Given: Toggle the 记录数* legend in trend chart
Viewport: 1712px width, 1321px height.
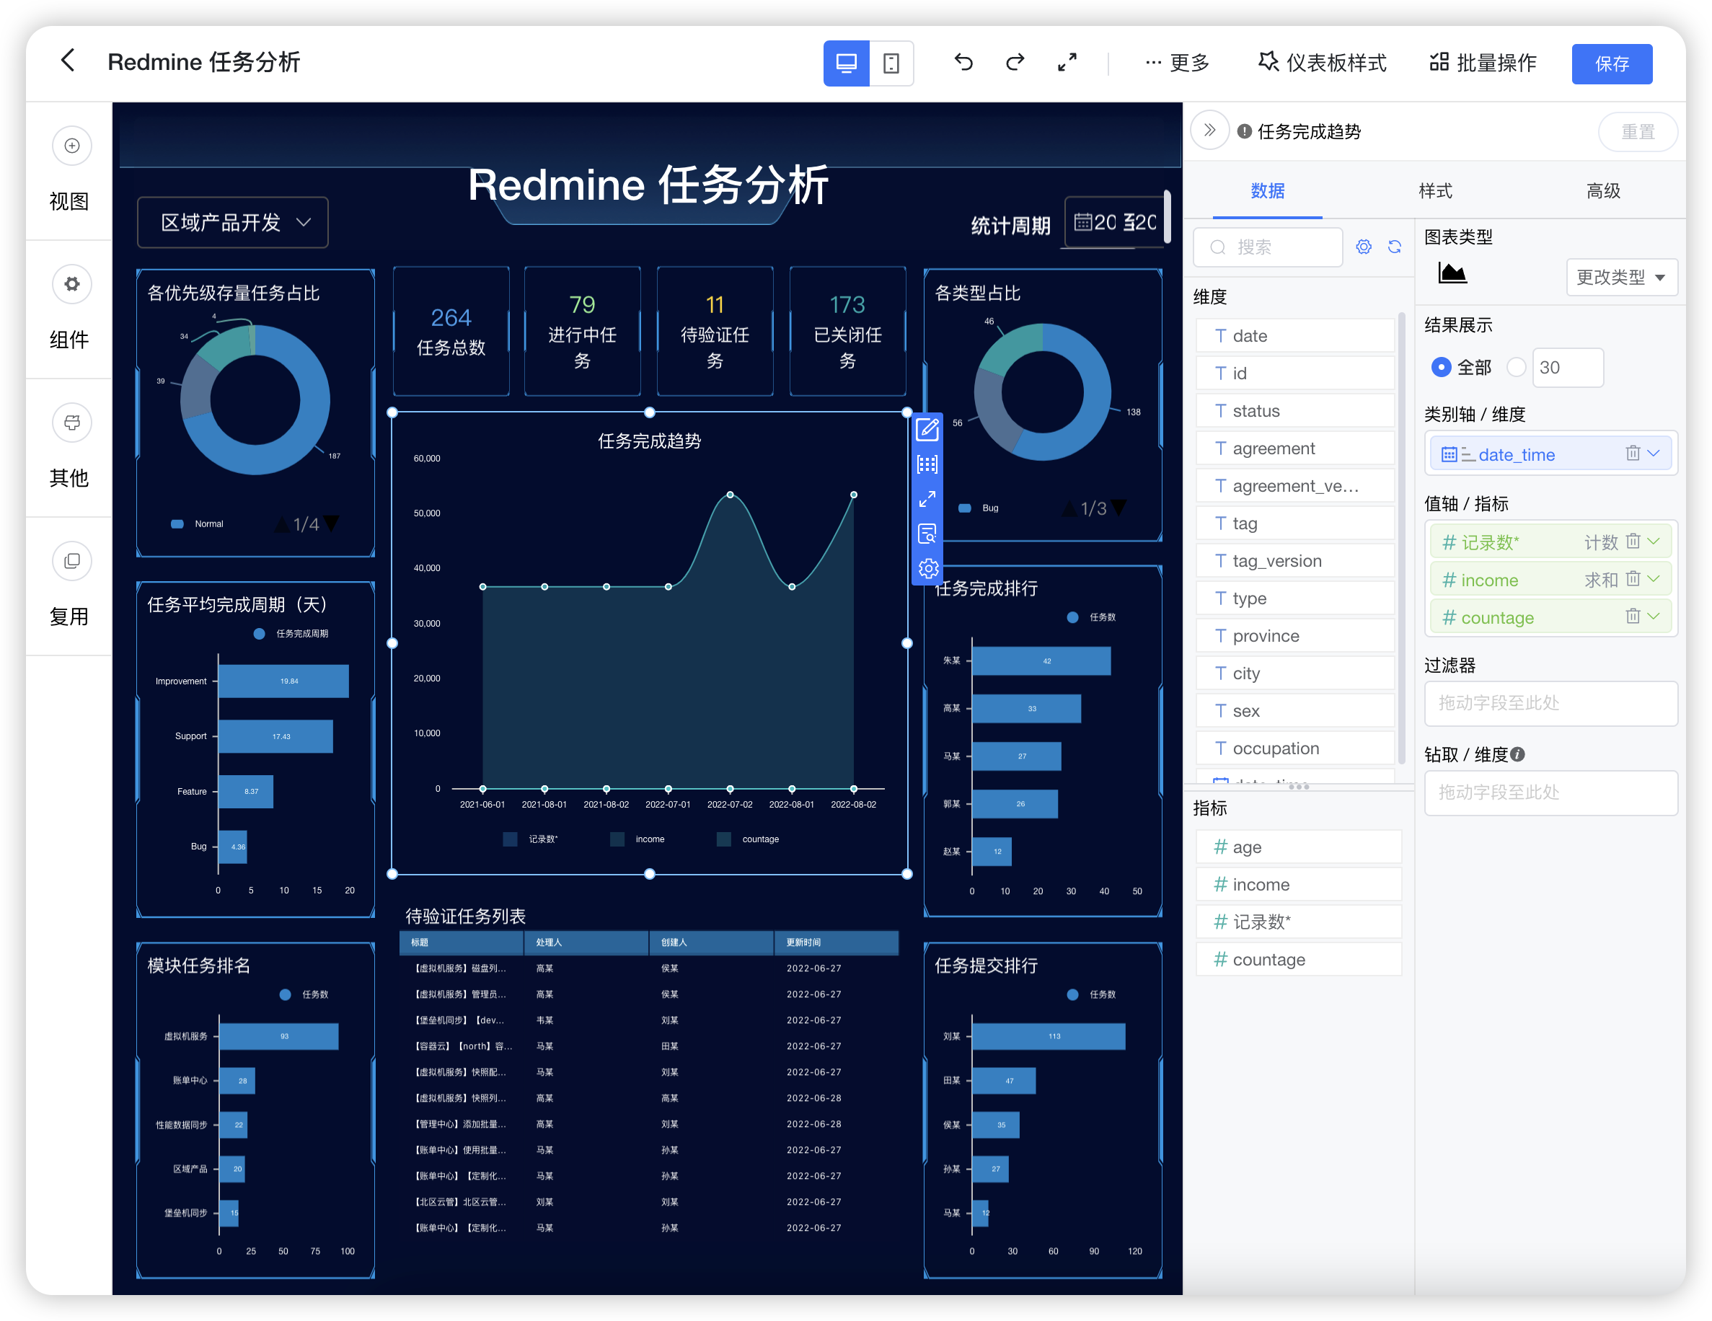Looking at the screenshot, I should 530,839.
